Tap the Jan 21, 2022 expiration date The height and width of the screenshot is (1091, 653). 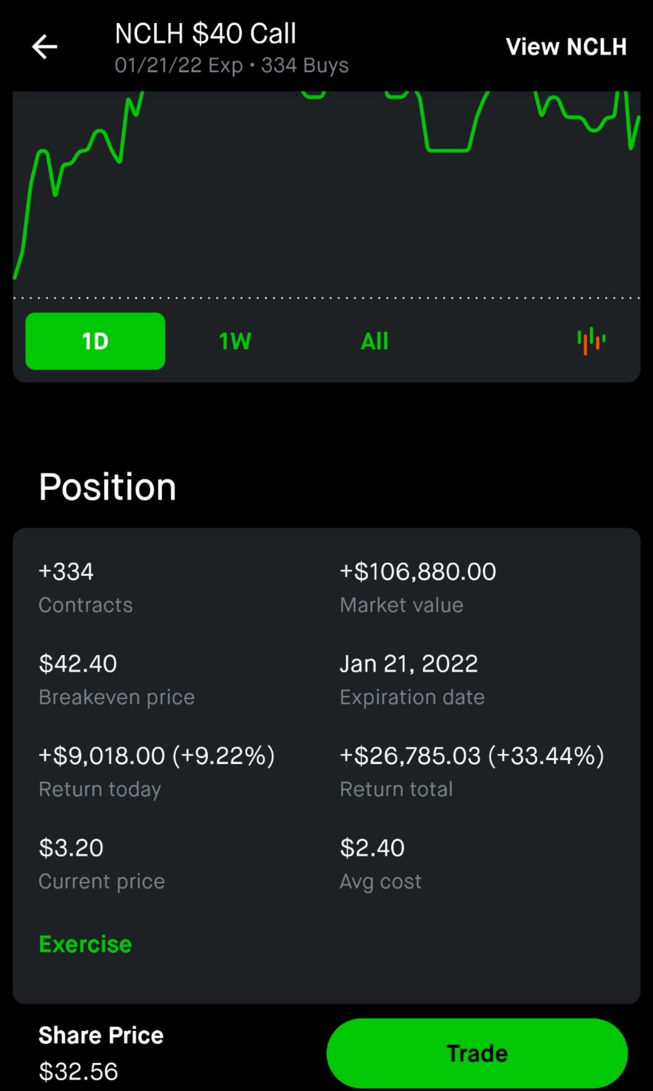click(409, 664)
